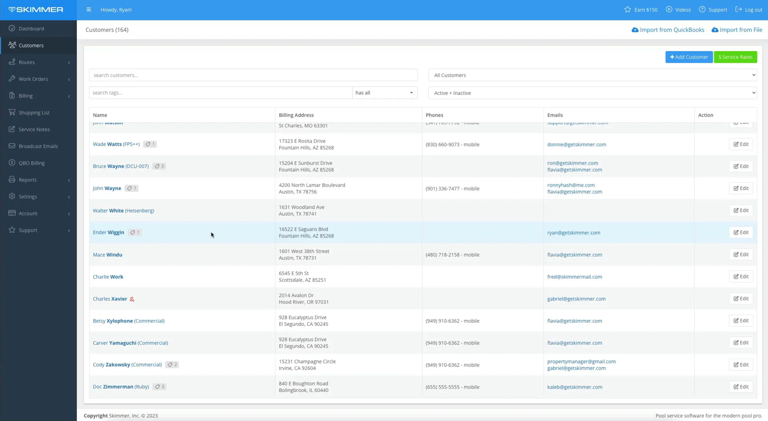Expand the Routes submenu chevron
Screen dimensions: 768x421
click(x=69, y=62)
